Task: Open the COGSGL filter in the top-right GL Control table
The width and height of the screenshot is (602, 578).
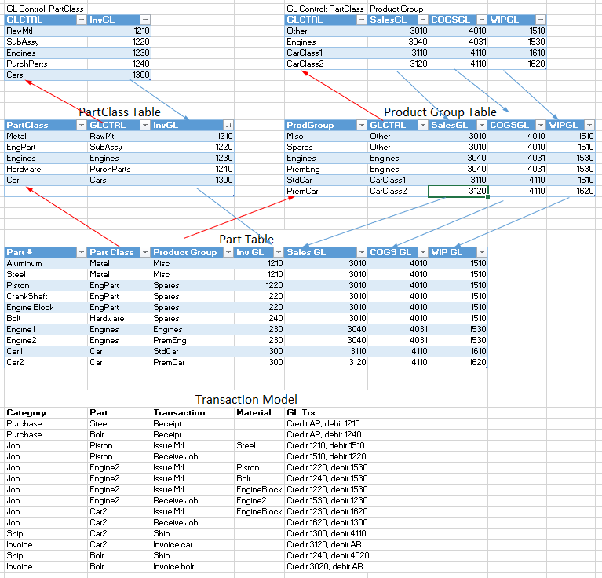Action: [x=482, y=20]
